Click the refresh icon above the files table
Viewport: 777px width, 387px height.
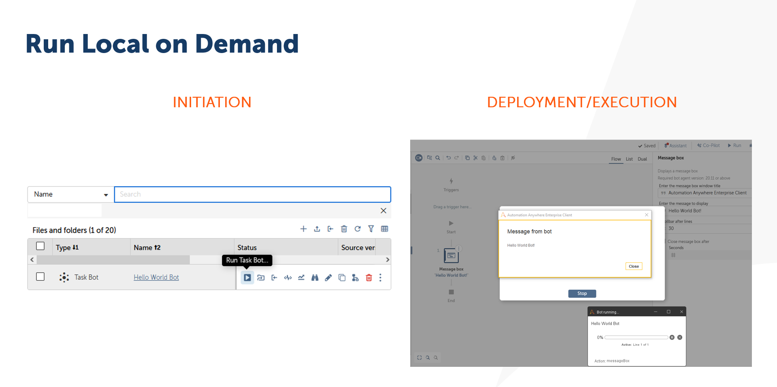[358, 229]
